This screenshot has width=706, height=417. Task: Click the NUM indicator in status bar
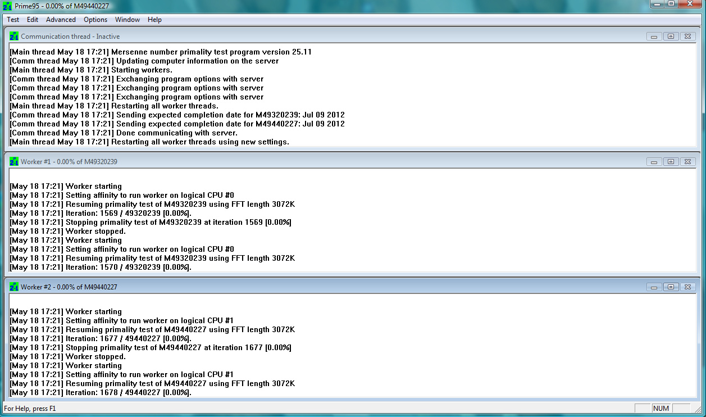[x=661, y=409]
